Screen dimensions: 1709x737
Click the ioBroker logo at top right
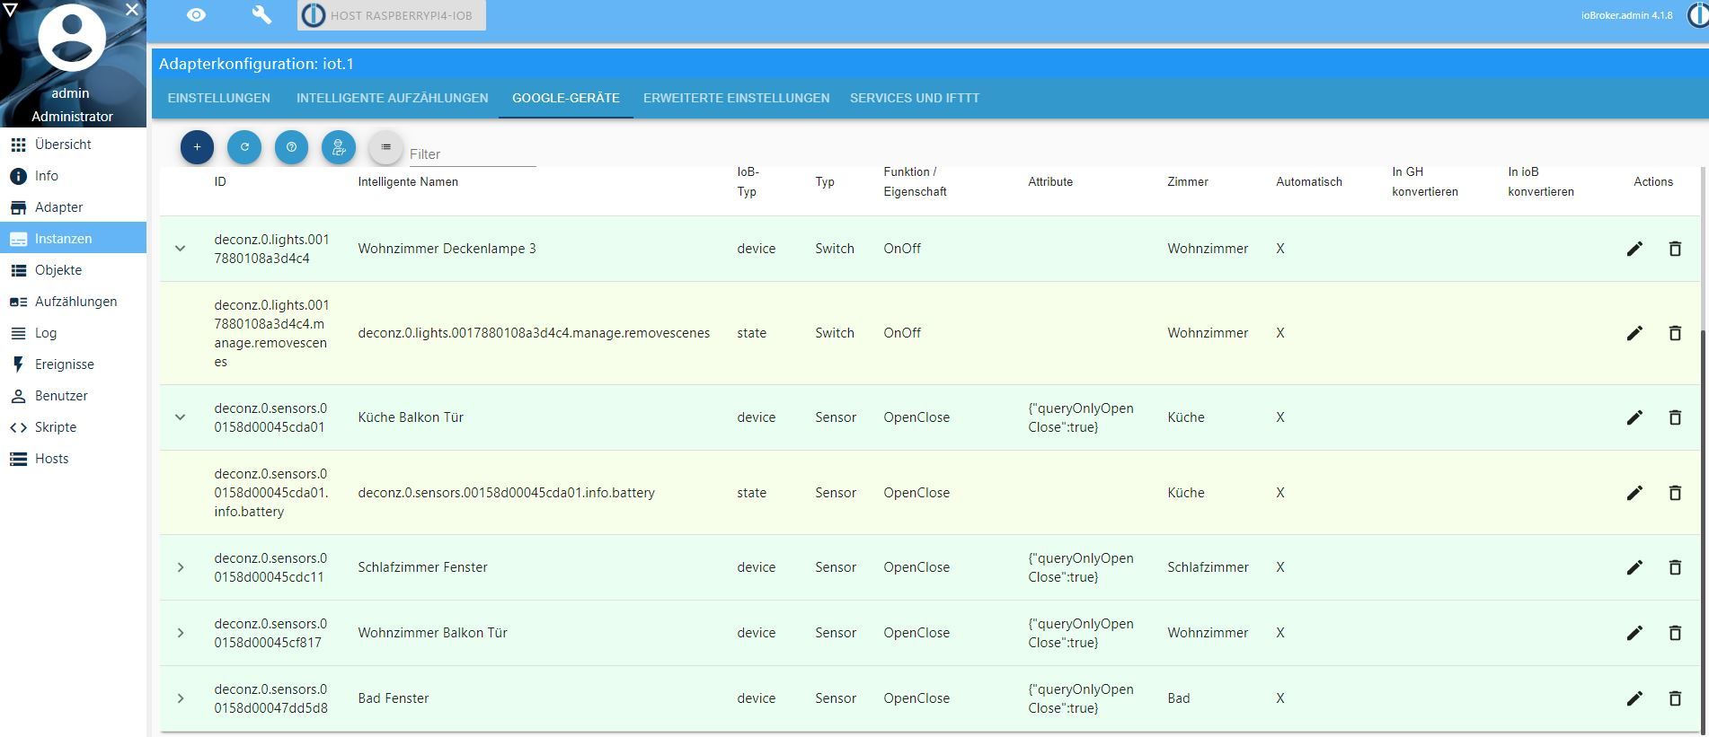(x=1697, y=15)
